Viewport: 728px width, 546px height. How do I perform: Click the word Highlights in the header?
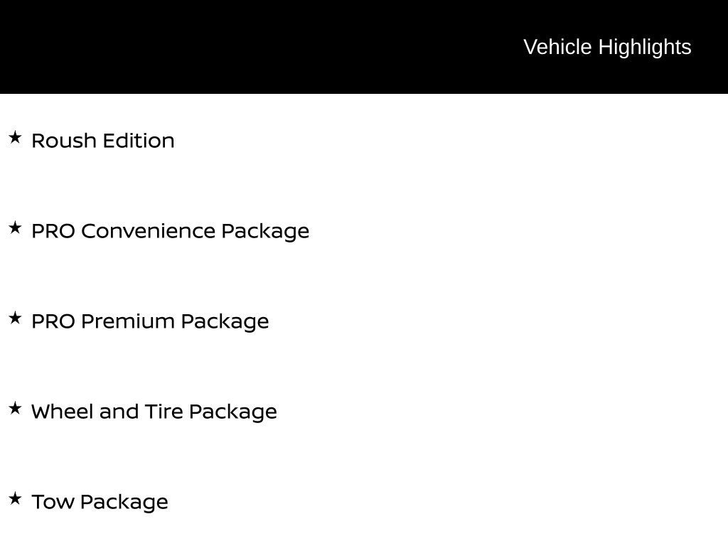tap(645, 47)
